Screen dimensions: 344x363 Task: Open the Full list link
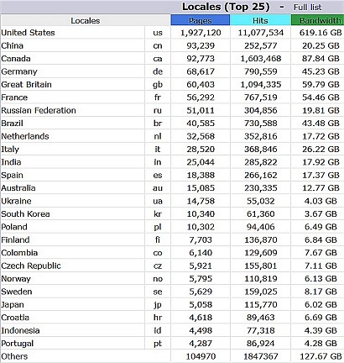[307, 7]
